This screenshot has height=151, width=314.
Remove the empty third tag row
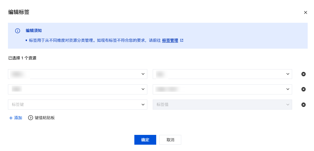(303, 105)
